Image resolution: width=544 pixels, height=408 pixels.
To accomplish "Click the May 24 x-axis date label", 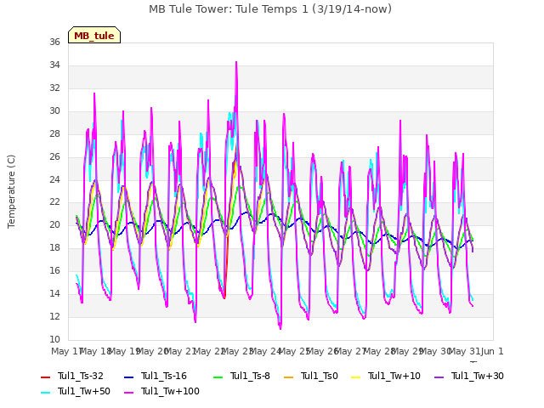I will pos(265,351).
